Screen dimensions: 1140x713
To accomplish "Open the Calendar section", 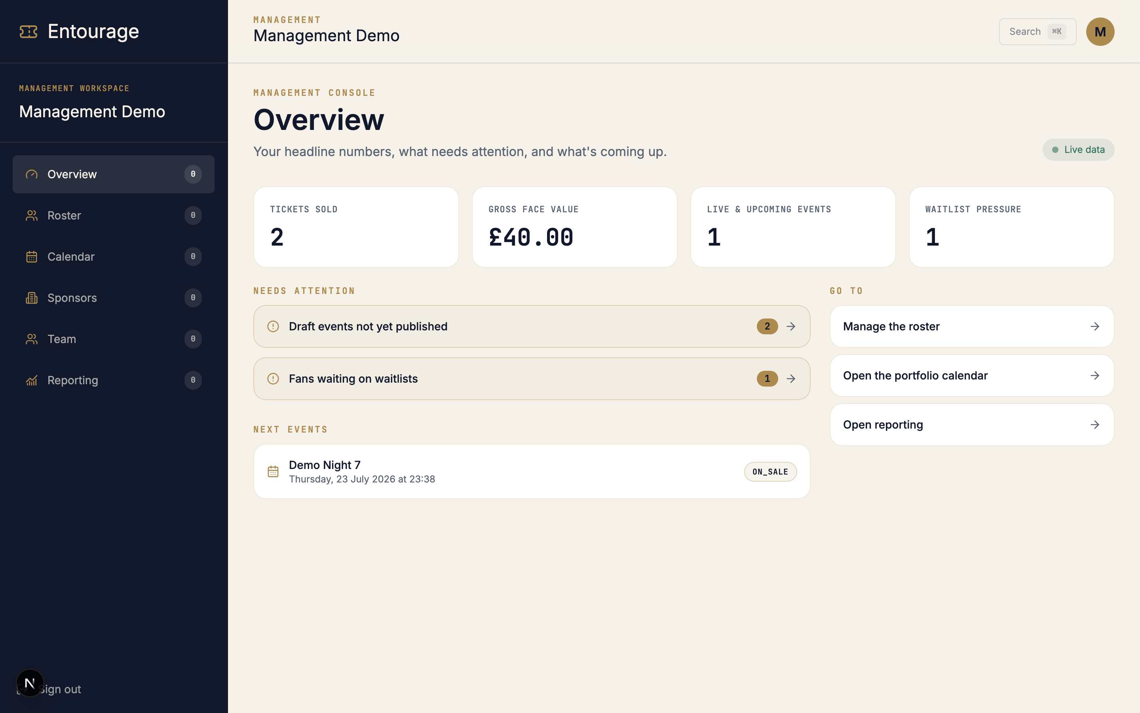I will click(x=114, y=257).
